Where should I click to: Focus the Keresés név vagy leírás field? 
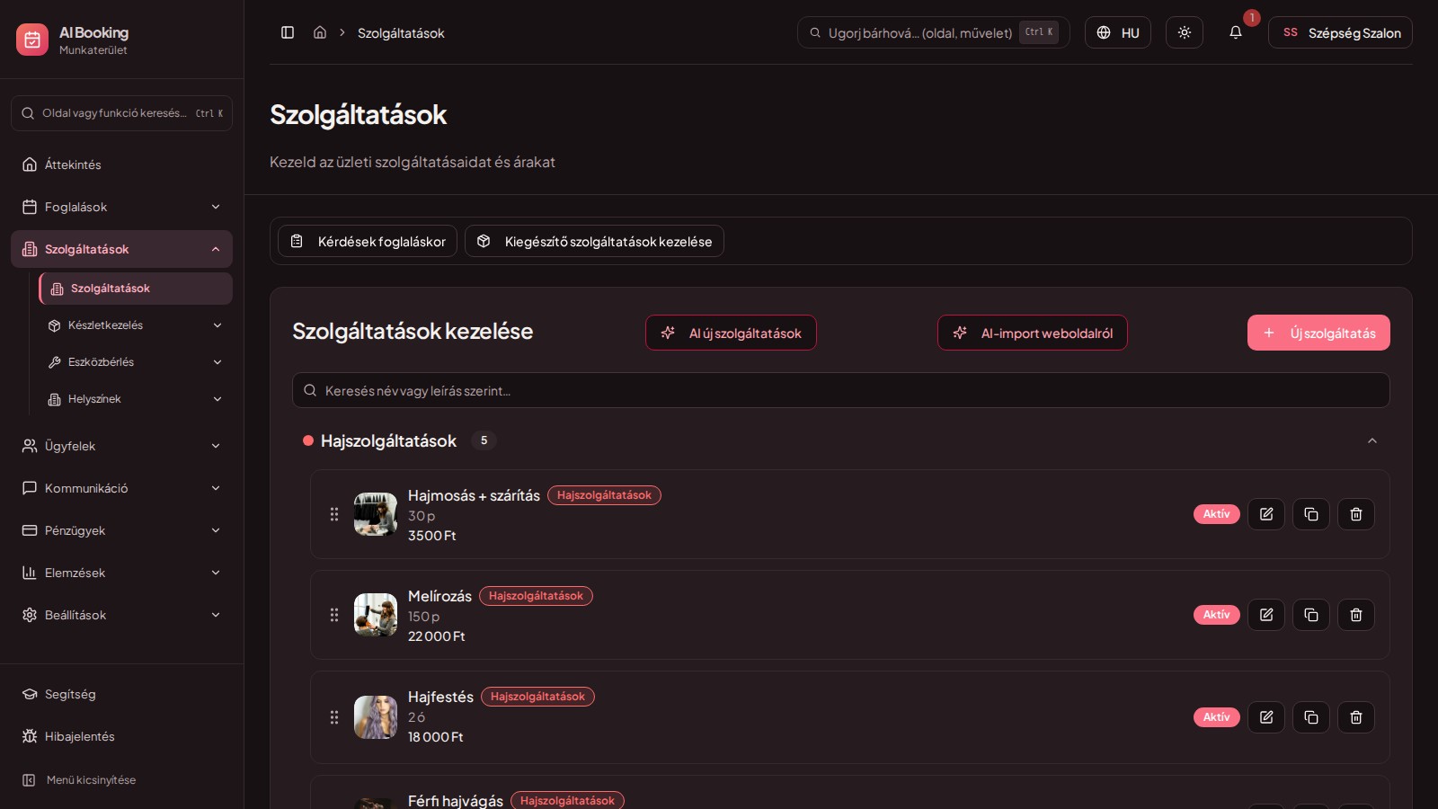click(841, 390)
